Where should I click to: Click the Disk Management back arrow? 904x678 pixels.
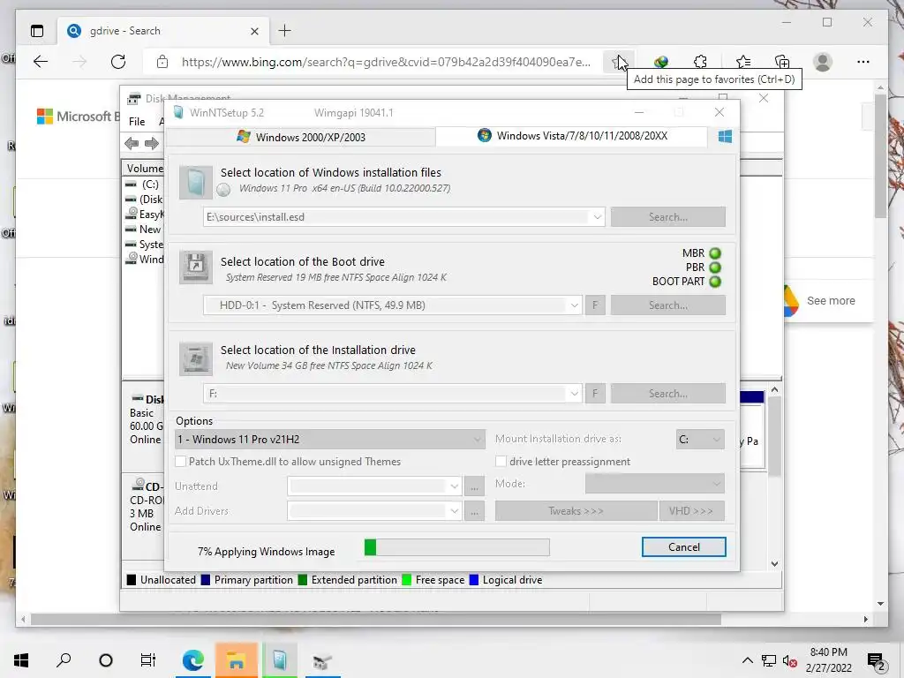tap(132, 144)
